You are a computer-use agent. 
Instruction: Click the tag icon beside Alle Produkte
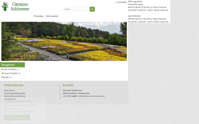click(2, 69)
